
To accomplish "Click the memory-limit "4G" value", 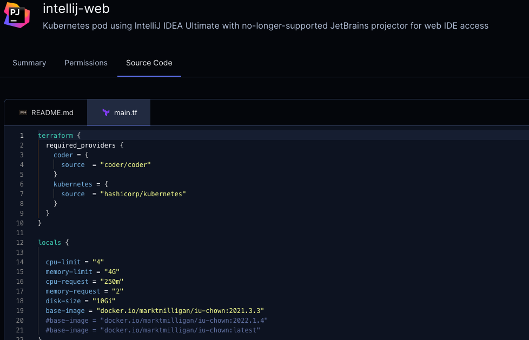I will coord(111,271).
